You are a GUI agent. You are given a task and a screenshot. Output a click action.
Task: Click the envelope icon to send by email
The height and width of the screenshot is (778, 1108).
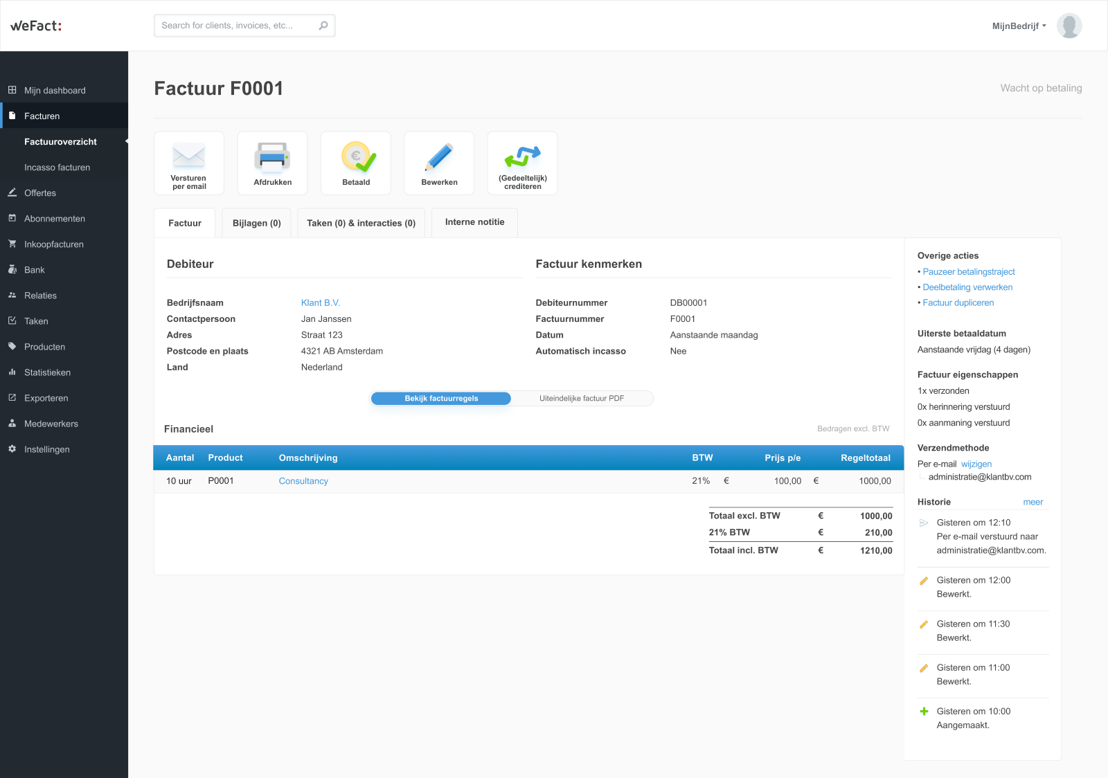click(x=188, y=156)
